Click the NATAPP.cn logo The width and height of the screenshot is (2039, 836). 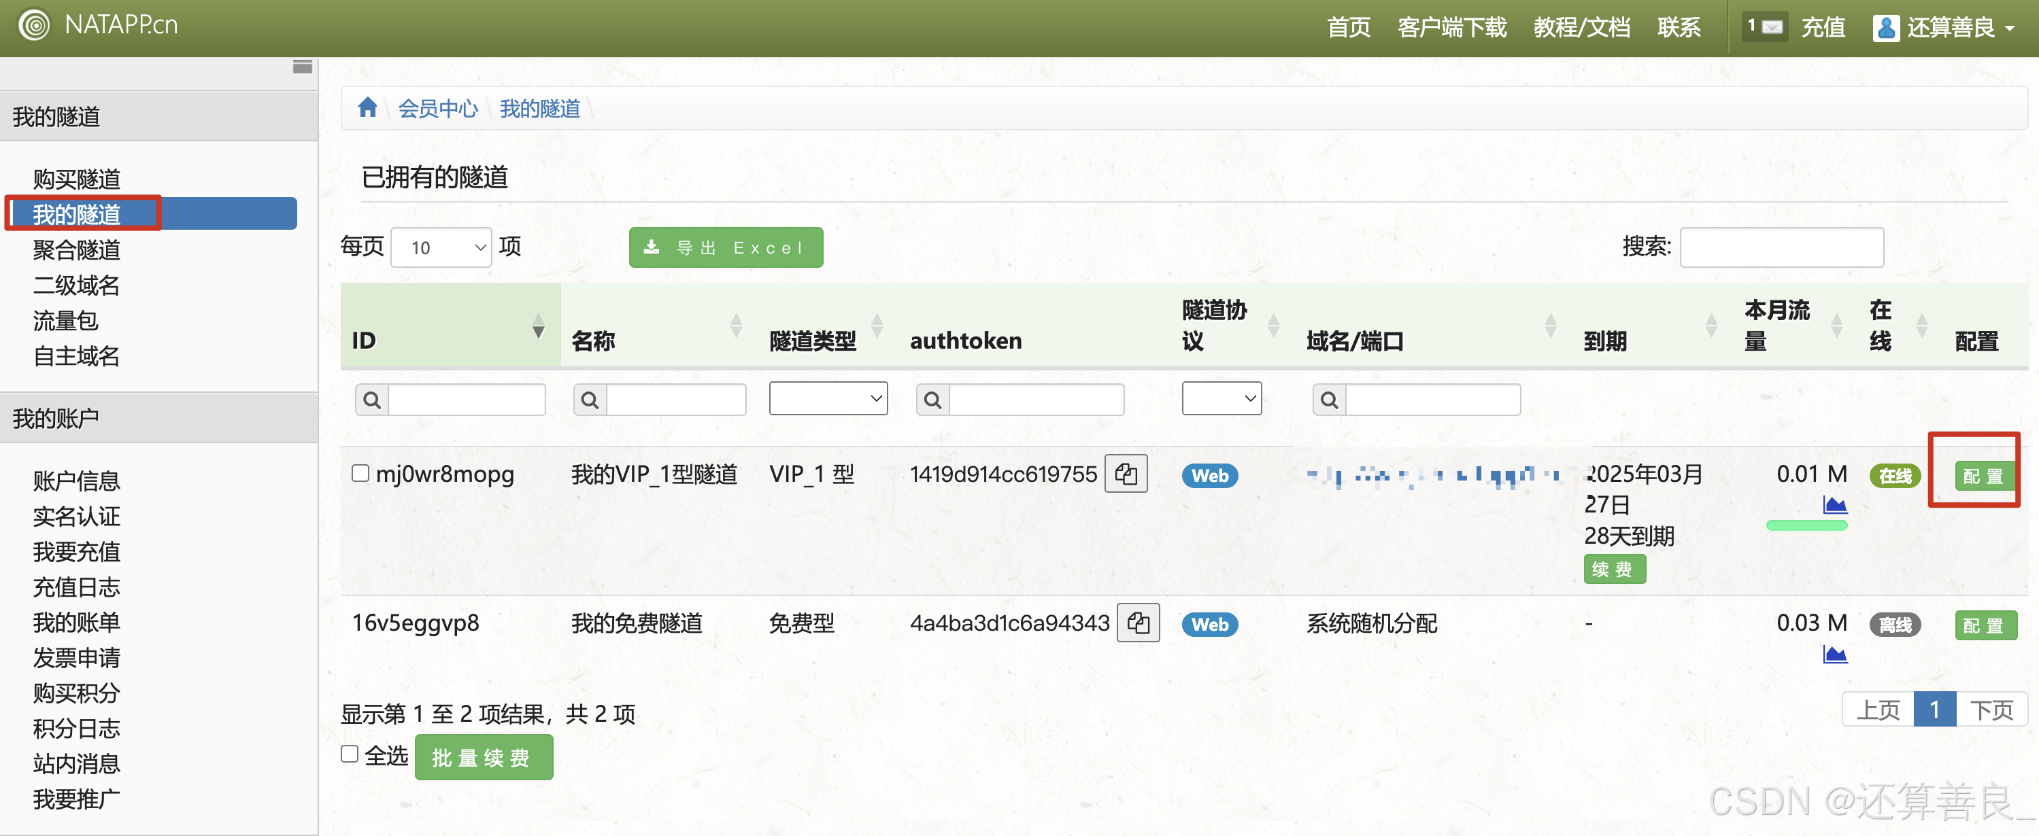point(98,25)
